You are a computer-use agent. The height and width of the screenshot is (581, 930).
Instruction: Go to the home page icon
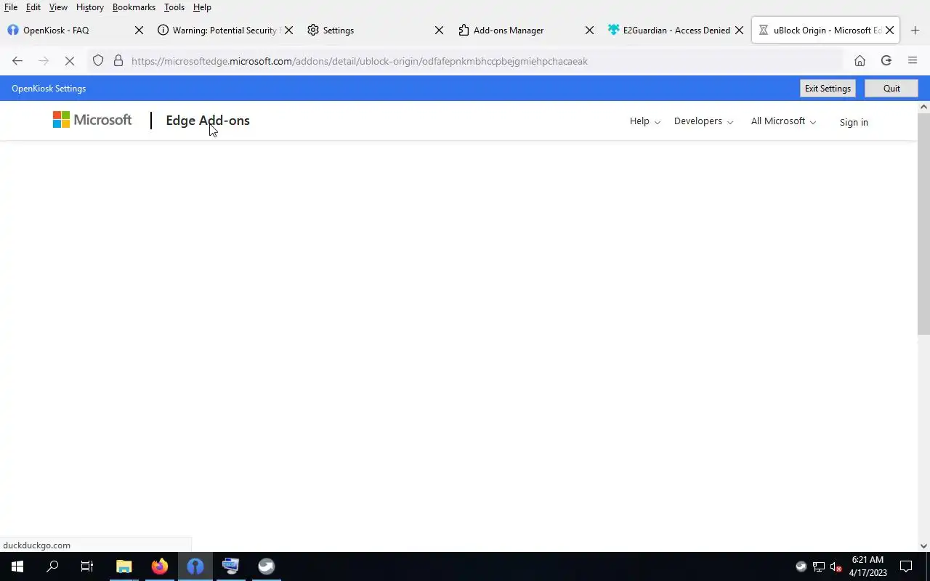pyautogui.click(x=860, y=61)
